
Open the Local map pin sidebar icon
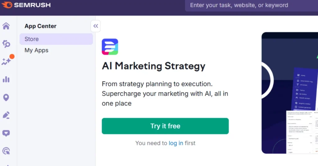[6, 98]
